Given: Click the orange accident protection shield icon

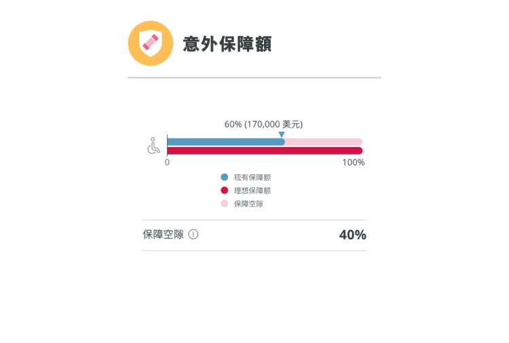Looking at the screenshot, I should pos(150,43).
